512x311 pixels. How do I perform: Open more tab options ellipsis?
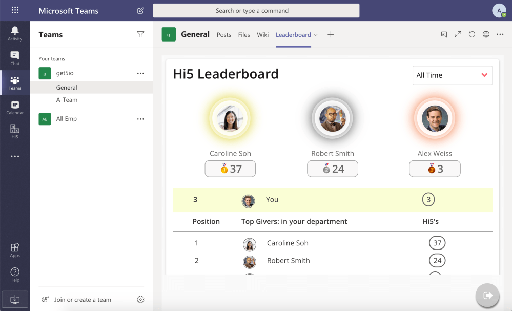500,34
